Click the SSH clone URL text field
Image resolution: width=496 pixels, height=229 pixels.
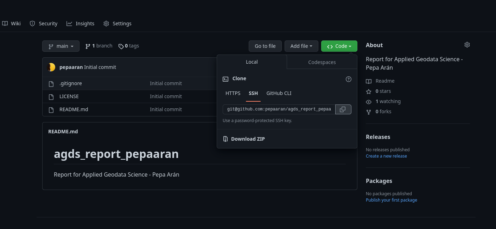(x=279, y=109)
